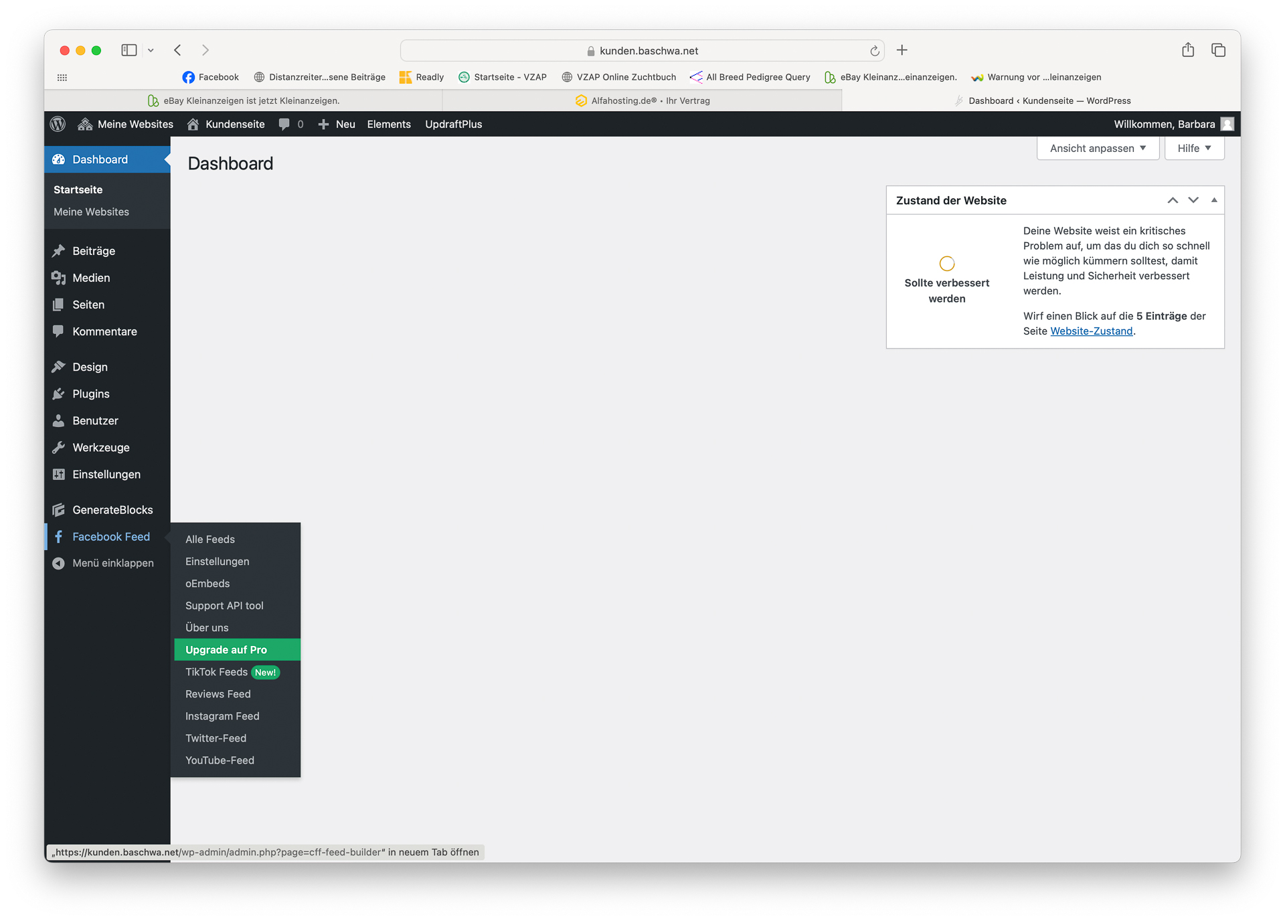
Task: Toggle the Zustand der Website panel
Action: pyautogui.click(x=1214, y=200)
